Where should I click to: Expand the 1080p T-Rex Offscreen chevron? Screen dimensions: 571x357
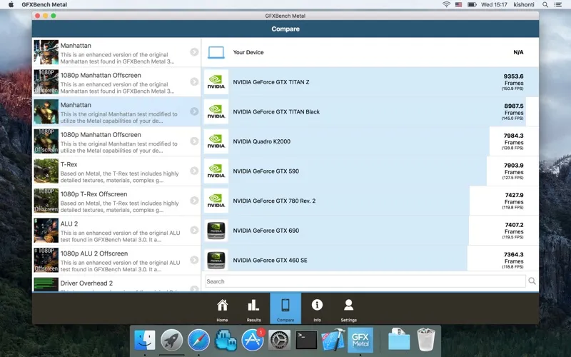[x=194, y=201]
